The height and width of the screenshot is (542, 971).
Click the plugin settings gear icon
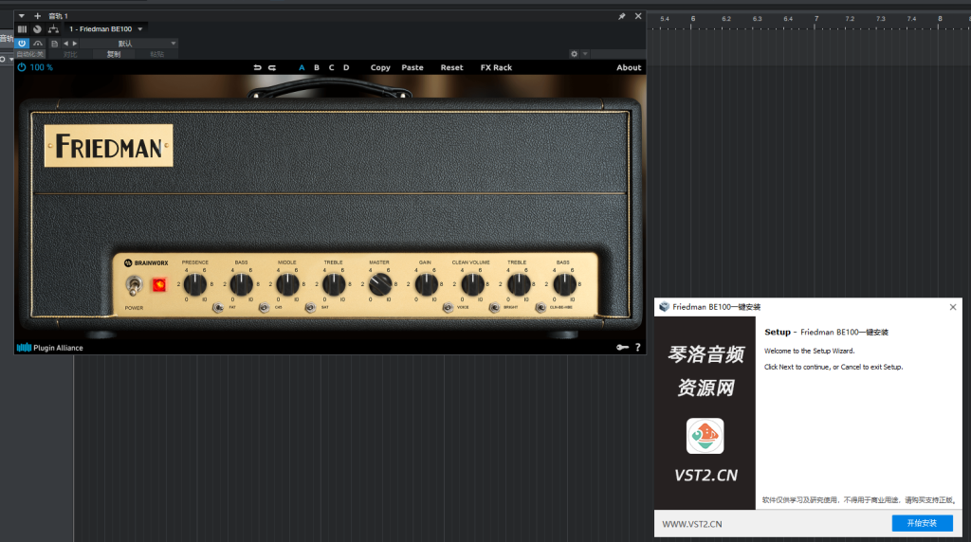coord(574,54)
